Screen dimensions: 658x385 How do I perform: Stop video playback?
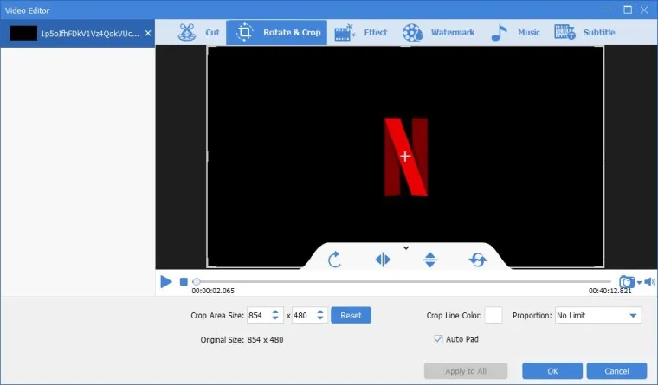184,281
